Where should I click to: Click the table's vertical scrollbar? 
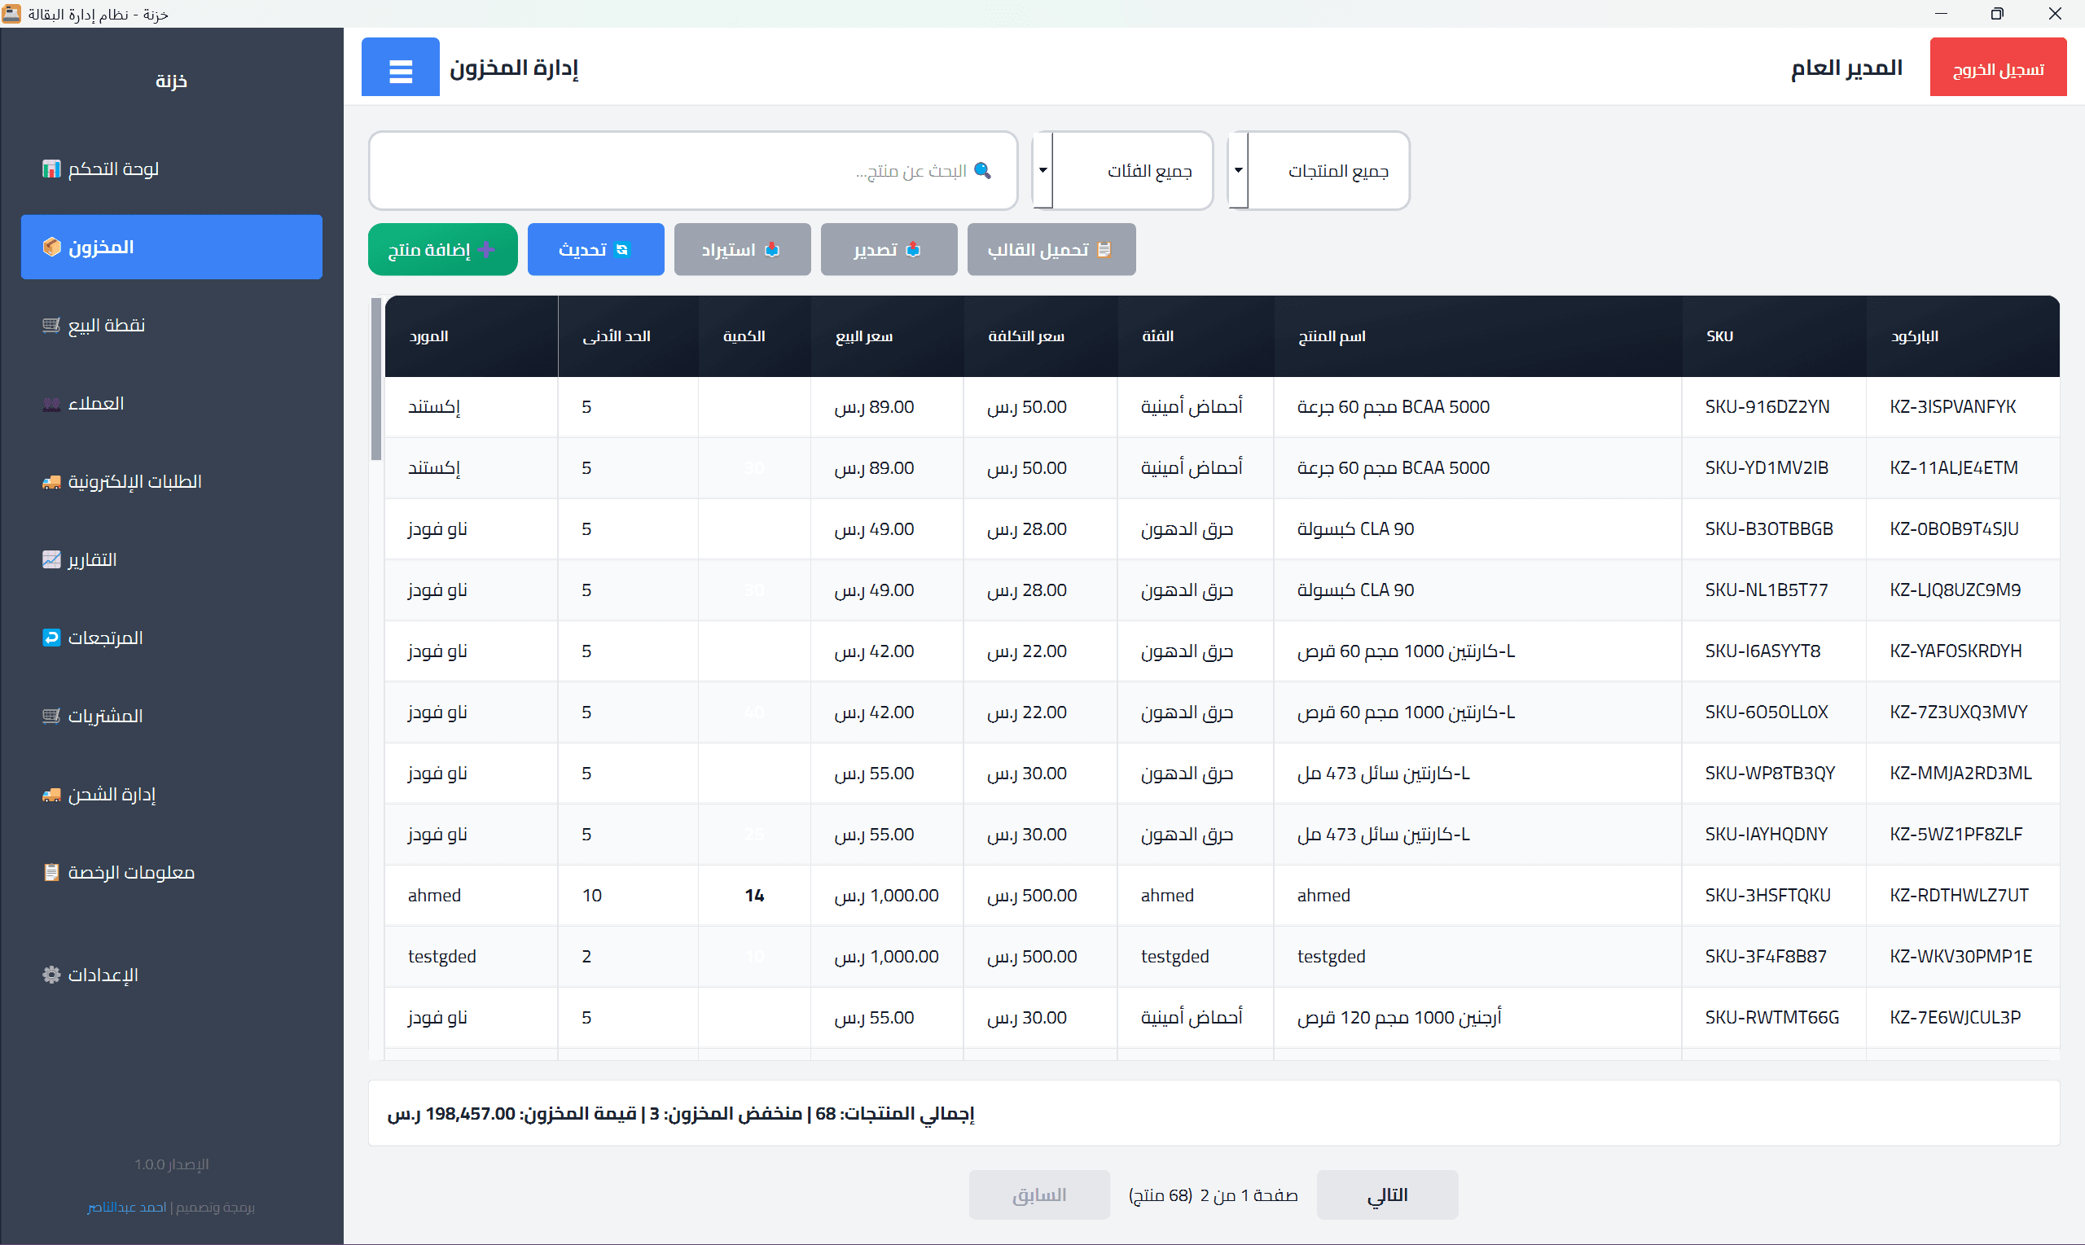(376, 379)
